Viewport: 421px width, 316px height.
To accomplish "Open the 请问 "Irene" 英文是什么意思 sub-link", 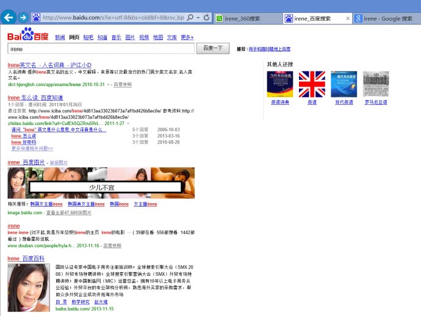I will point(59,130).
